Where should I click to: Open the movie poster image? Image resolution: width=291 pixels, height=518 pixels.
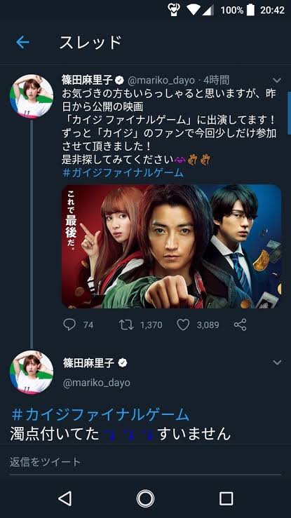[171, 247]
